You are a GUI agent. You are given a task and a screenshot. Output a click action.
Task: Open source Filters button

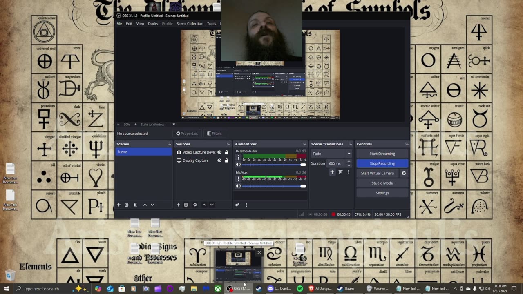215,134
